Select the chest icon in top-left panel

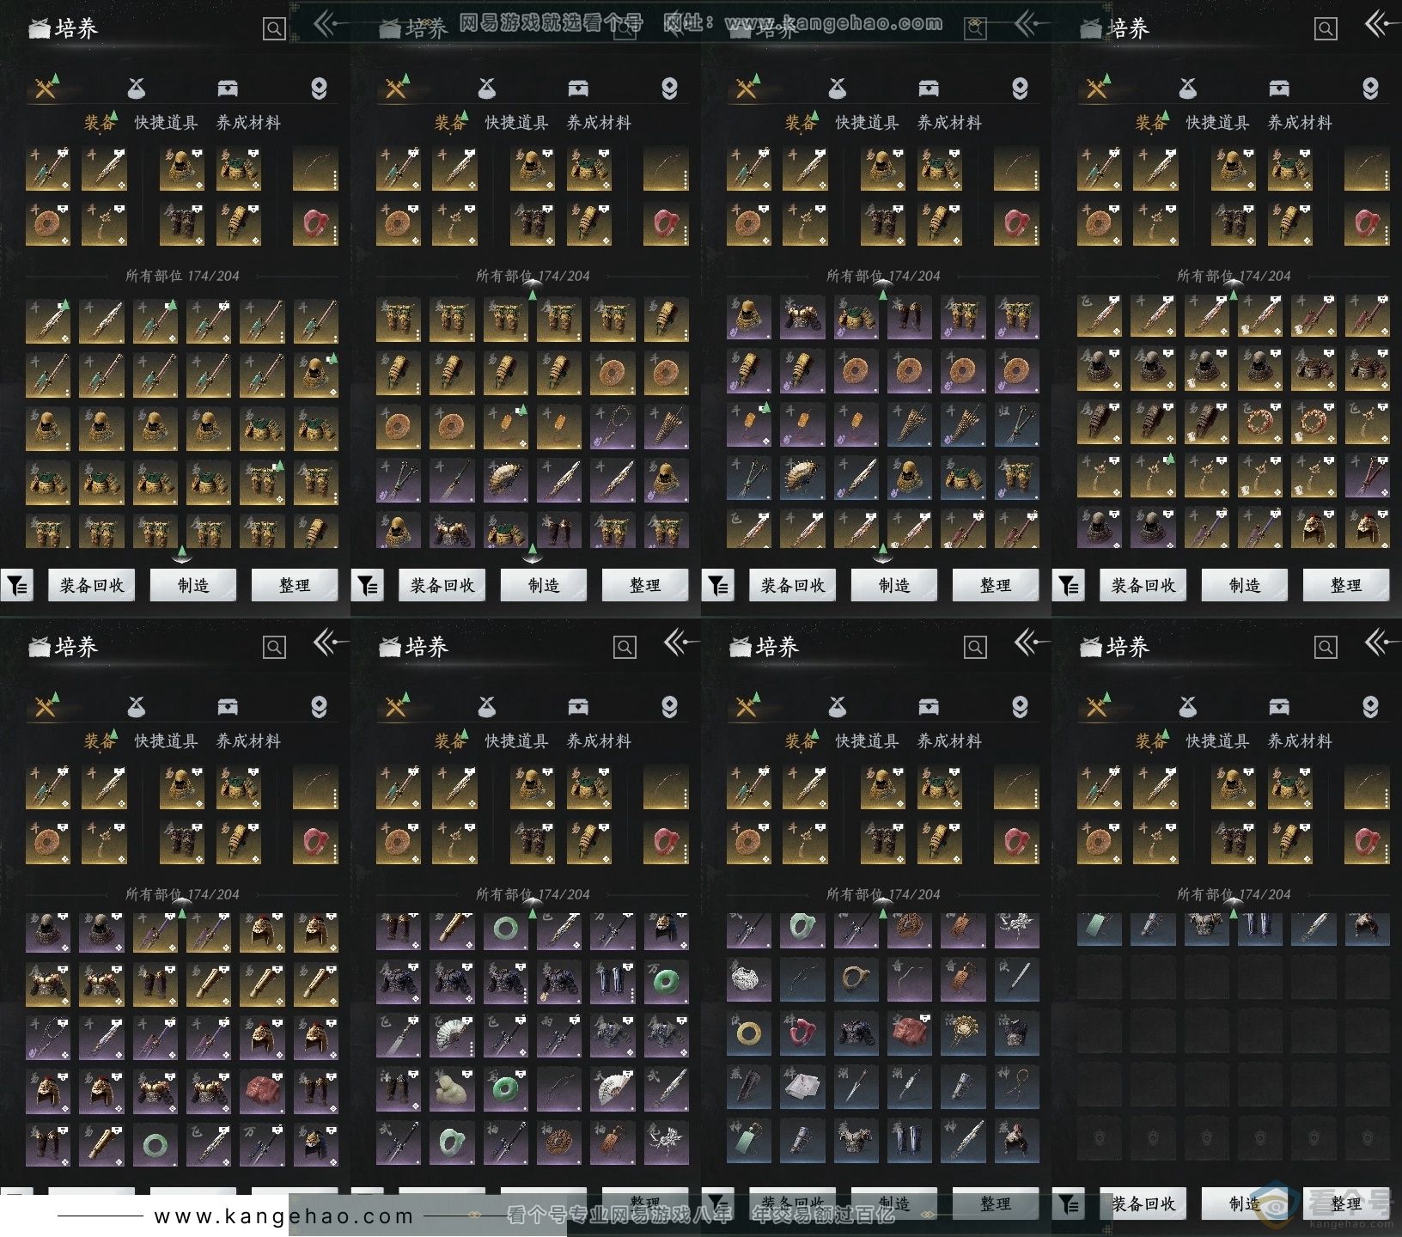tap(228, 88)
